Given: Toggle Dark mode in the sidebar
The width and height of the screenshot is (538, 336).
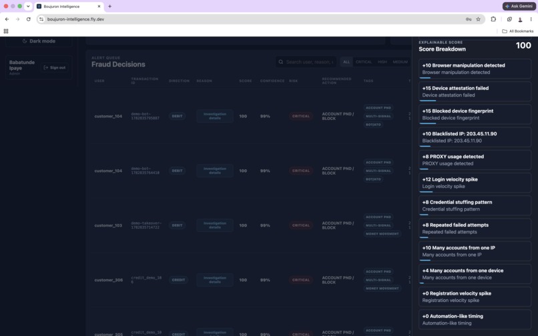Looking at the screenshot, I should 39,41.
